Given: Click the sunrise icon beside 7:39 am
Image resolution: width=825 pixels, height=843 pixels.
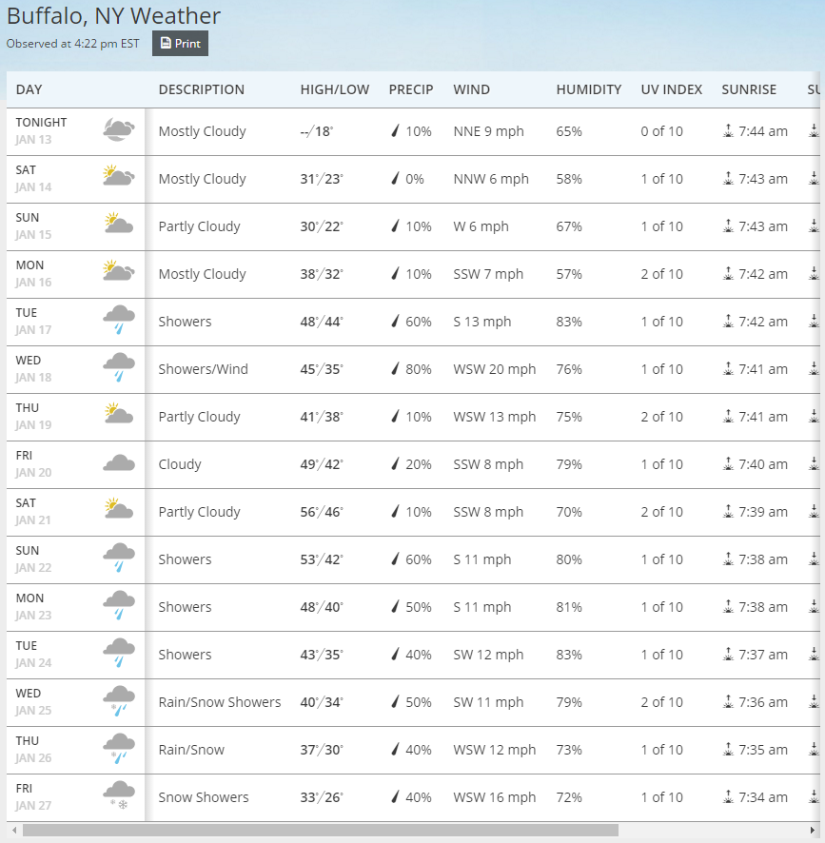Looking at the screenshot, I should coord(728,511).
